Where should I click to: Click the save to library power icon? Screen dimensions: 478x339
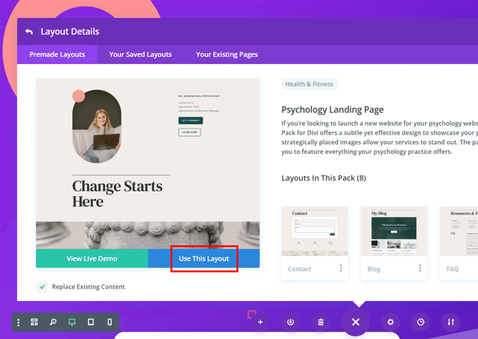(x=291, y=322)
